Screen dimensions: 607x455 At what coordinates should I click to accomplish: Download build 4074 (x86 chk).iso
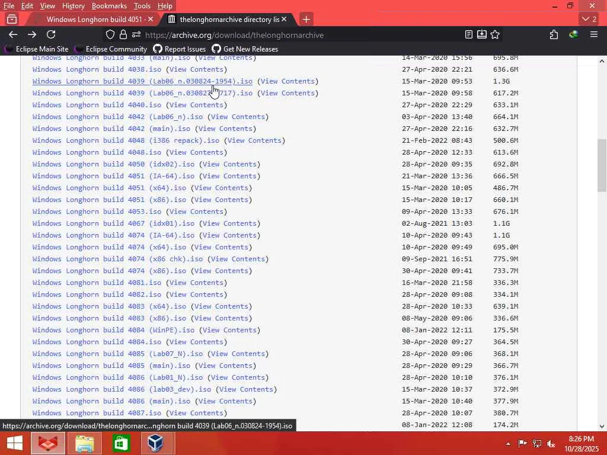pos(118,259)
